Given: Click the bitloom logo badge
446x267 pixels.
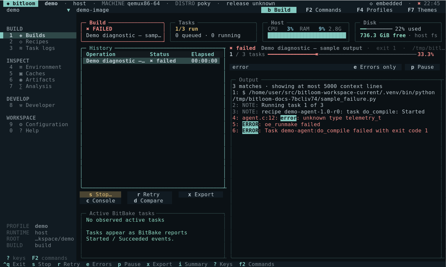Looking at the screenshot, I should [21, 4].
